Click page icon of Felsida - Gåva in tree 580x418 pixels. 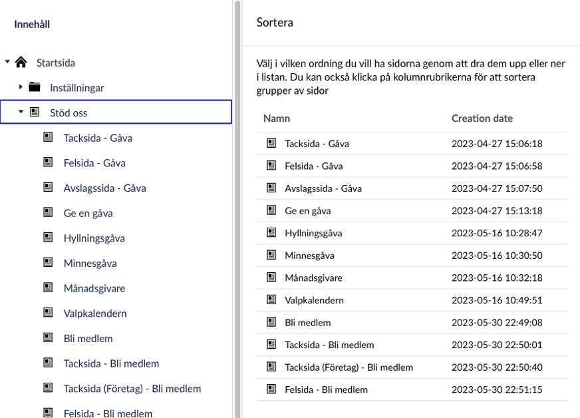48,162
